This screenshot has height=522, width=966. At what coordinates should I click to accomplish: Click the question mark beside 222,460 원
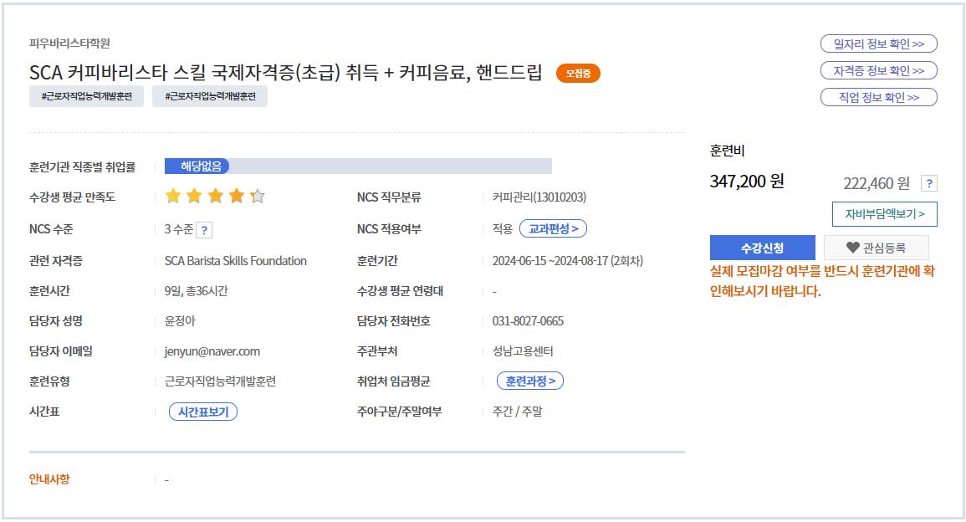[929, 183]
